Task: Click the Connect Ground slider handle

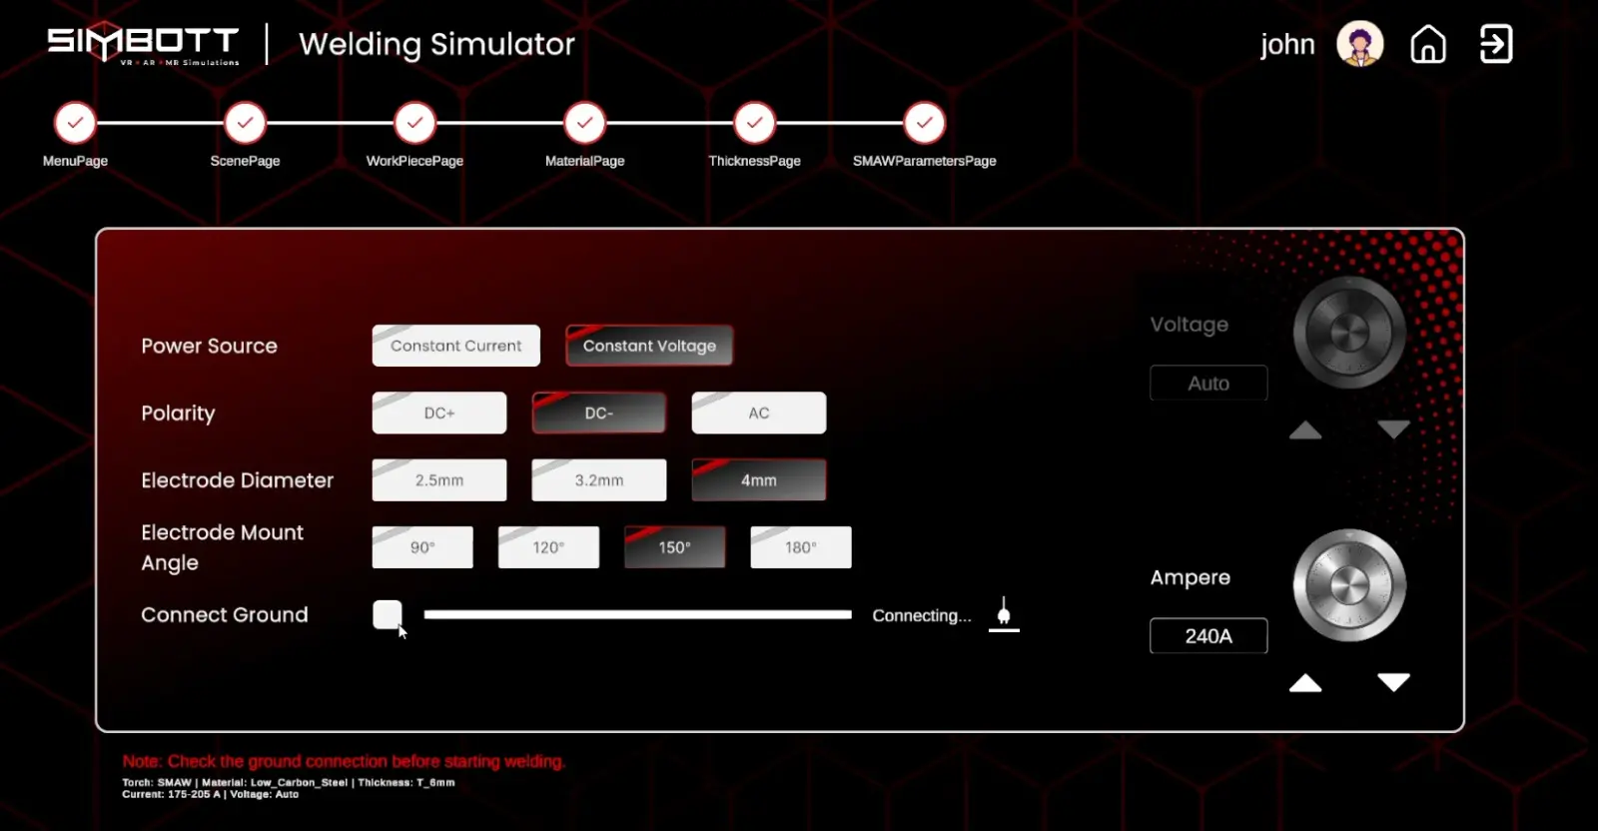Action: [x=388, y=614]
